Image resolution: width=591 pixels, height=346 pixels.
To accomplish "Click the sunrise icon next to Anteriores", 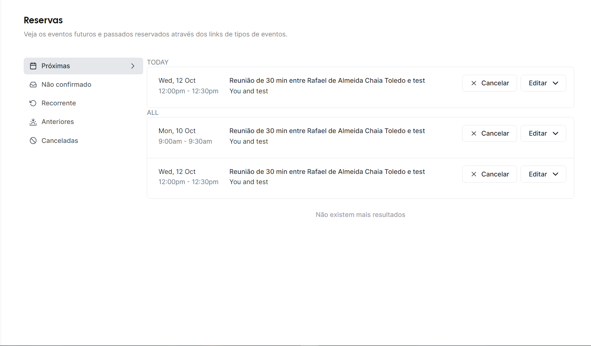I will tap(33, 121).
